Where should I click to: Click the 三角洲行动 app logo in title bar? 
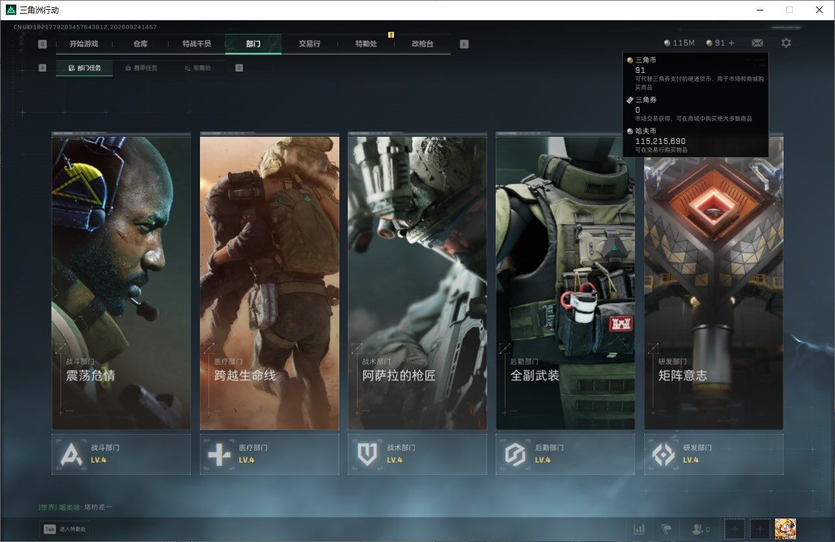10,10
